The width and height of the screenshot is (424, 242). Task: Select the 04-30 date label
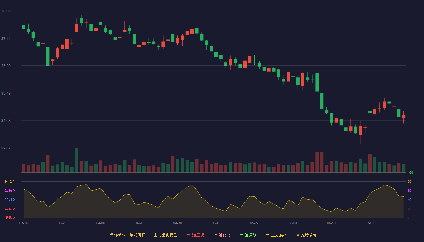tap(177, 223)
